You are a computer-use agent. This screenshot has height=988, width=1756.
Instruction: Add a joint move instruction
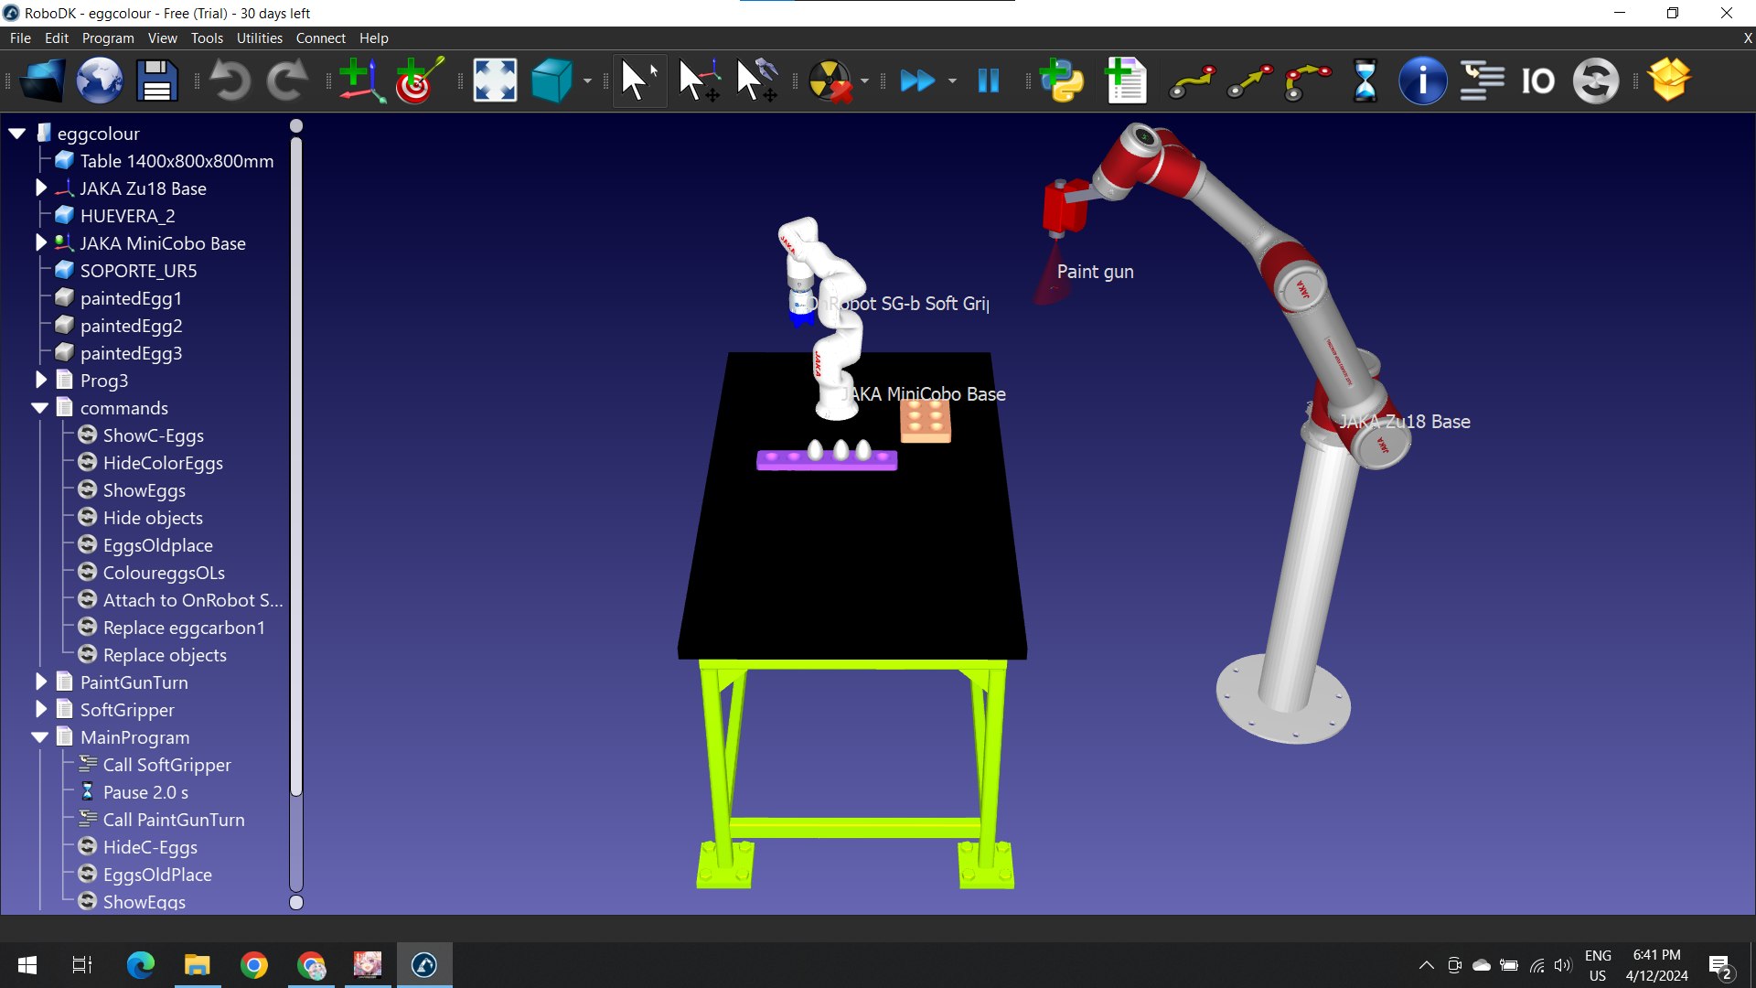coord(1192,81)
